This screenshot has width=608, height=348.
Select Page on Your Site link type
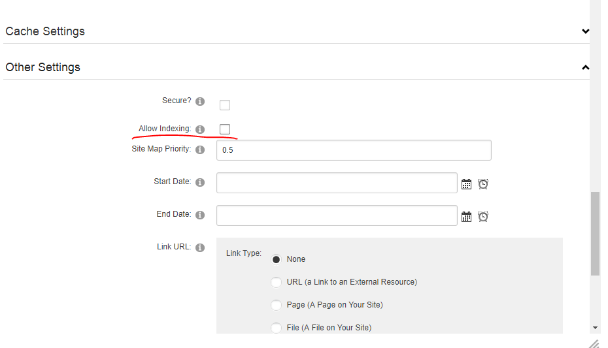276,305
